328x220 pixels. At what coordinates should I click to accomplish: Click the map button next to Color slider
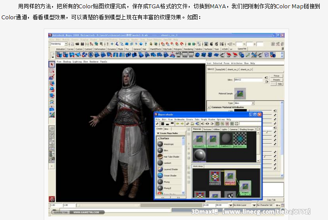click(x=275, y=110)
